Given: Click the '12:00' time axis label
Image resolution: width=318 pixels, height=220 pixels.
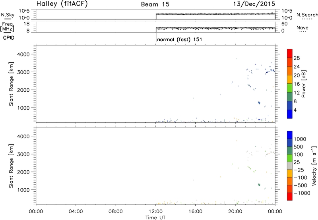Looking at the screenshot, I should pos(155,212).
